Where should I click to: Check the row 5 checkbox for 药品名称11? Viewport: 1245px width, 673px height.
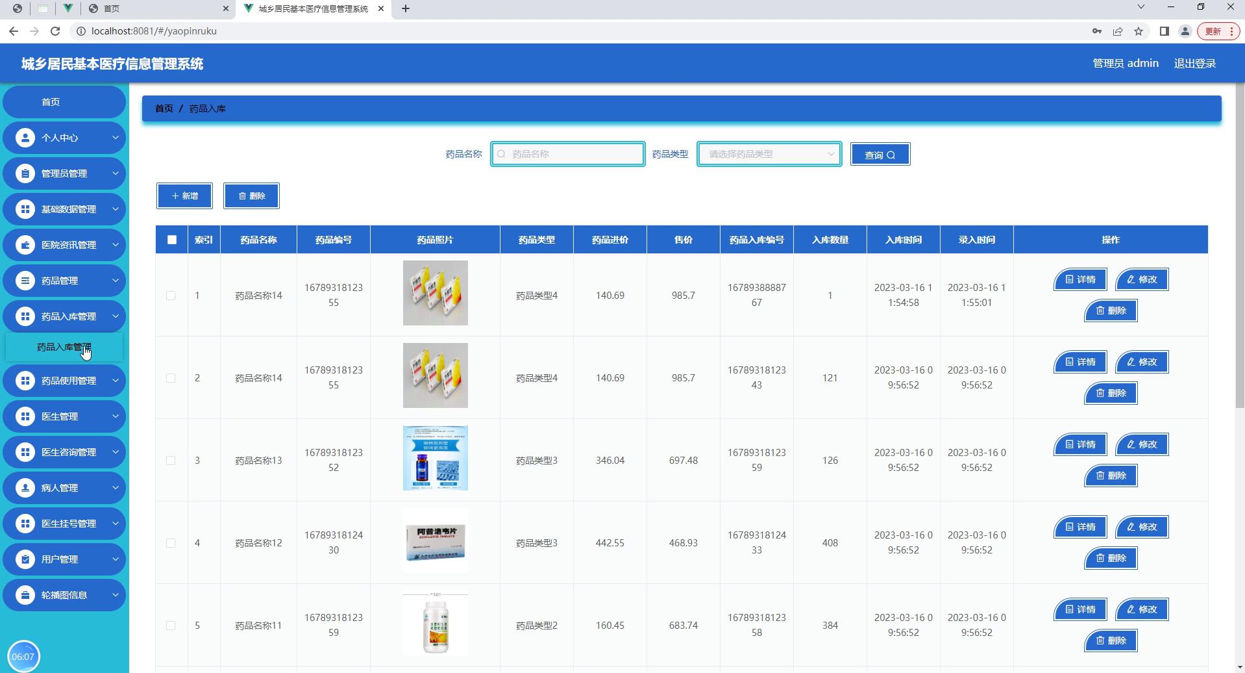coord(171,626)
